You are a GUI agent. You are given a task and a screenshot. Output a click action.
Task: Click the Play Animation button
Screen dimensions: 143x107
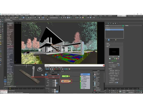click(113, 91)
